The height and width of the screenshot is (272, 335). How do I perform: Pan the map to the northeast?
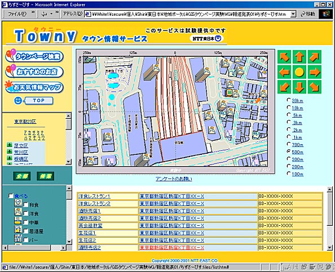point(315,57)
